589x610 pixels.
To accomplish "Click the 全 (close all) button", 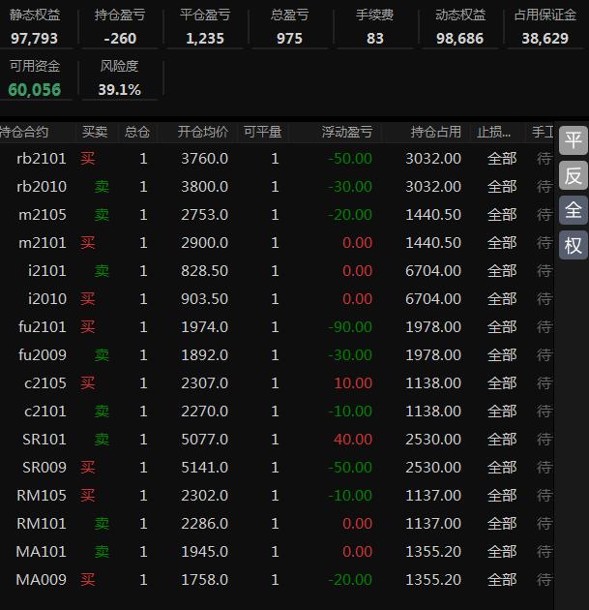I will click(x=574, y=210).
